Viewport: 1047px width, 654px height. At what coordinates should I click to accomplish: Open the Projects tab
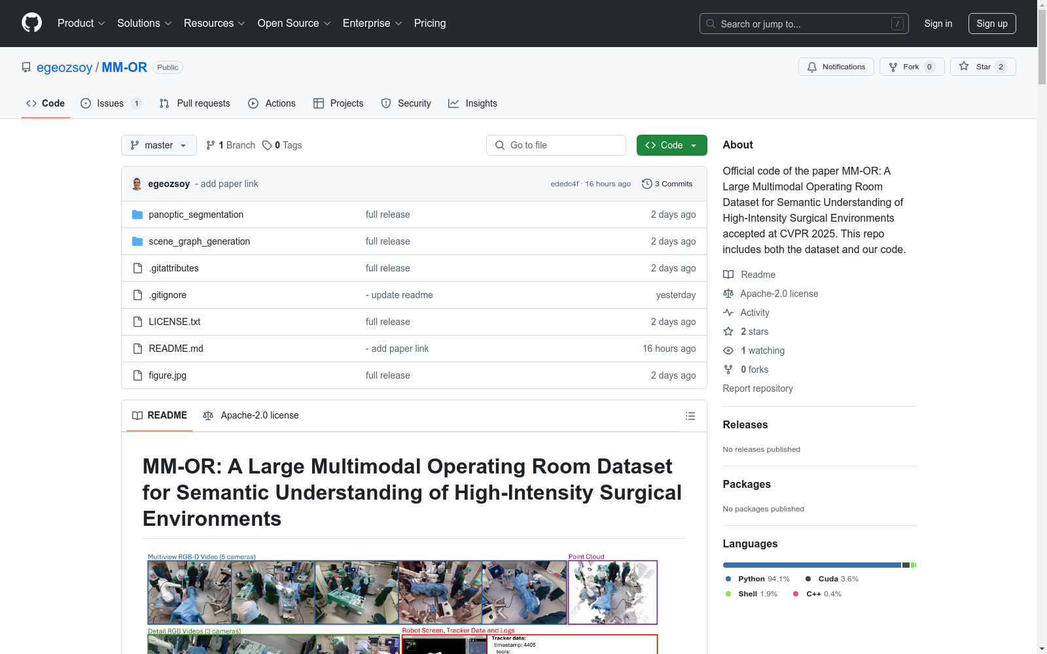pyautogui.click(x=338, y=103)
